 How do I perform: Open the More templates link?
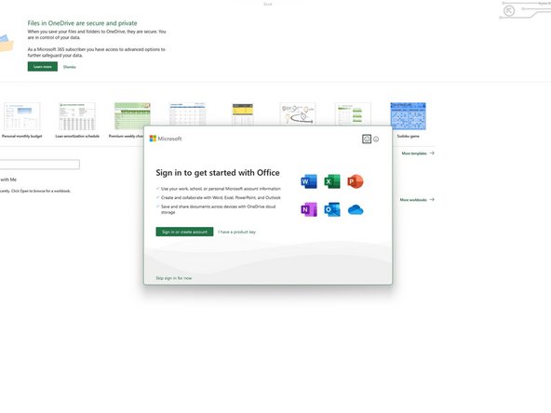point(418,153)
